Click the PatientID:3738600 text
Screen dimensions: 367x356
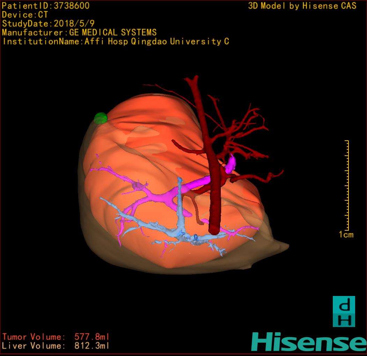tap(46, 6)
